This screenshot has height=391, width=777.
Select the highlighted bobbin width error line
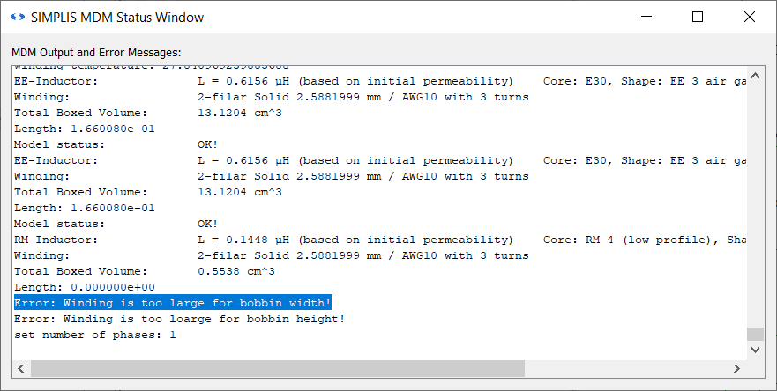[x=173, y=303]
